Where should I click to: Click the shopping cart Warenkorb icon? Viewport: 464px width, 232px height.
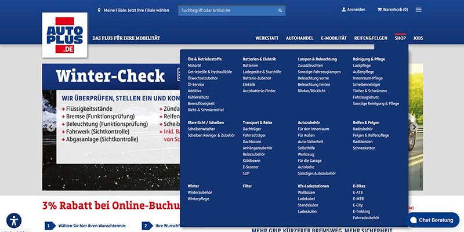click(380, 10)
